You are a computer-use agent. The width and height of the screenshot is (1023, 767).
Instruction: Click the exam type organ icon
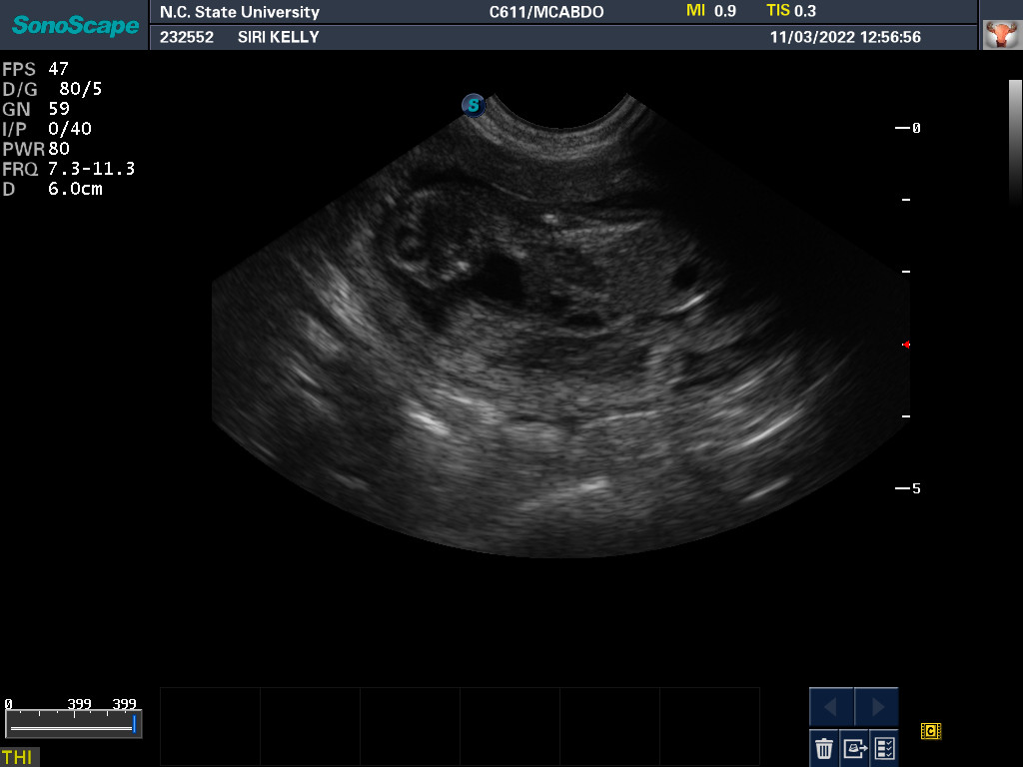point(999,36)
